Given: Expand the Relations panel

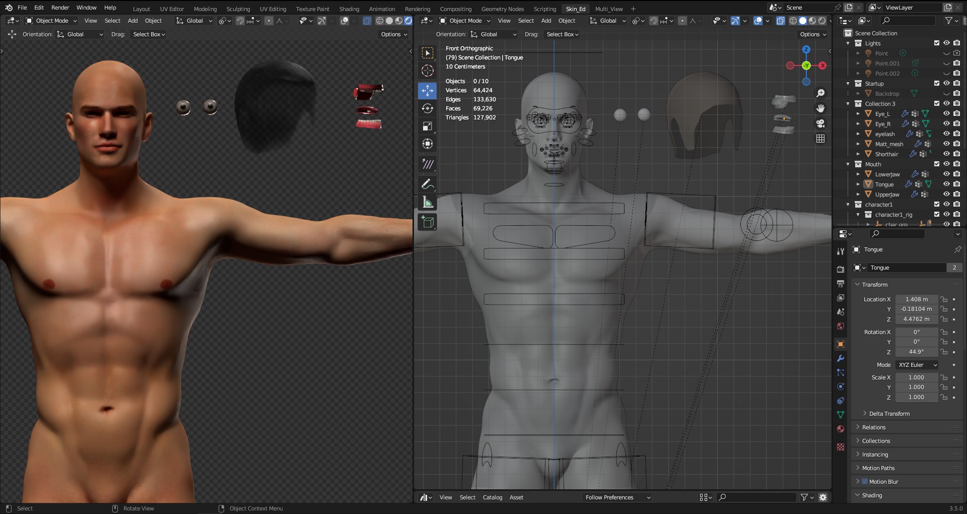Looking at the screenshot, I should coord(874,427).
